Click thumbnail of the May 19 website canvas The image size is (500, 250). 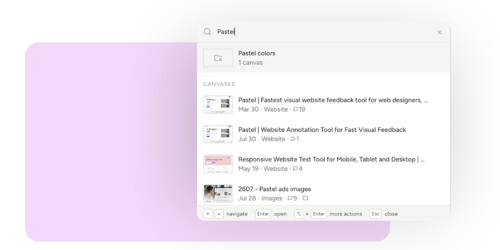(x=218, y=163)
